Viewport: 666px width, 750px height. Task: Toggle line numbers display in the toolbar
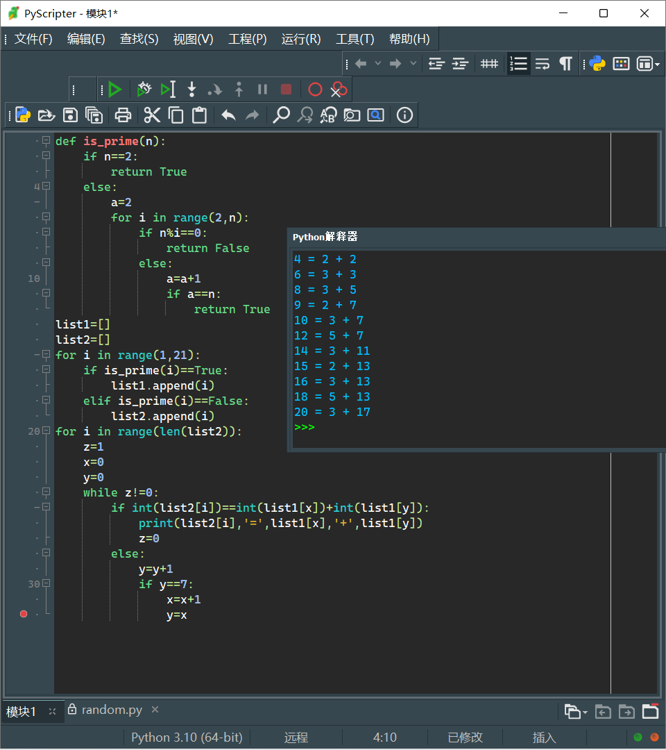point(518,64)
